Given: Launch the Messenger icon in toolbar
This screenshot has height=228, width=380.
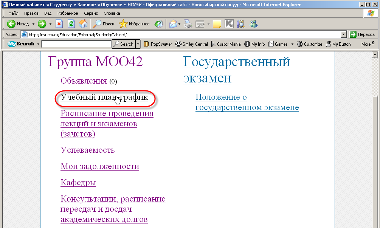Looking at the screenshot, I should [253, 24].
